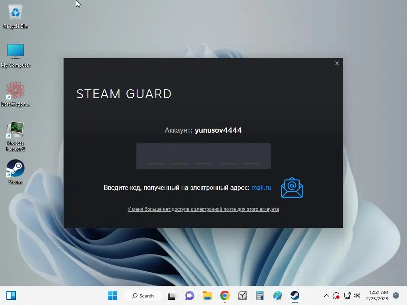This screenshot has height=305, width=407.
Task: Click the update sync tray icon
Action: [x=336, y=295]
